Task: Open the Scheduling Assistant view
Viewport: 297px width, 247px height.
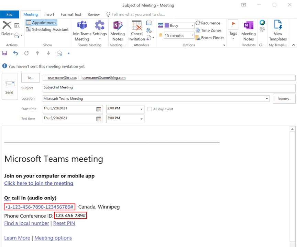Action: (x=47, y=29)
